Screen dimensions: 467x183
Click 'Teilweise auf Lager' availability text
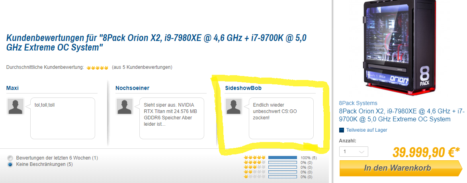367,130
